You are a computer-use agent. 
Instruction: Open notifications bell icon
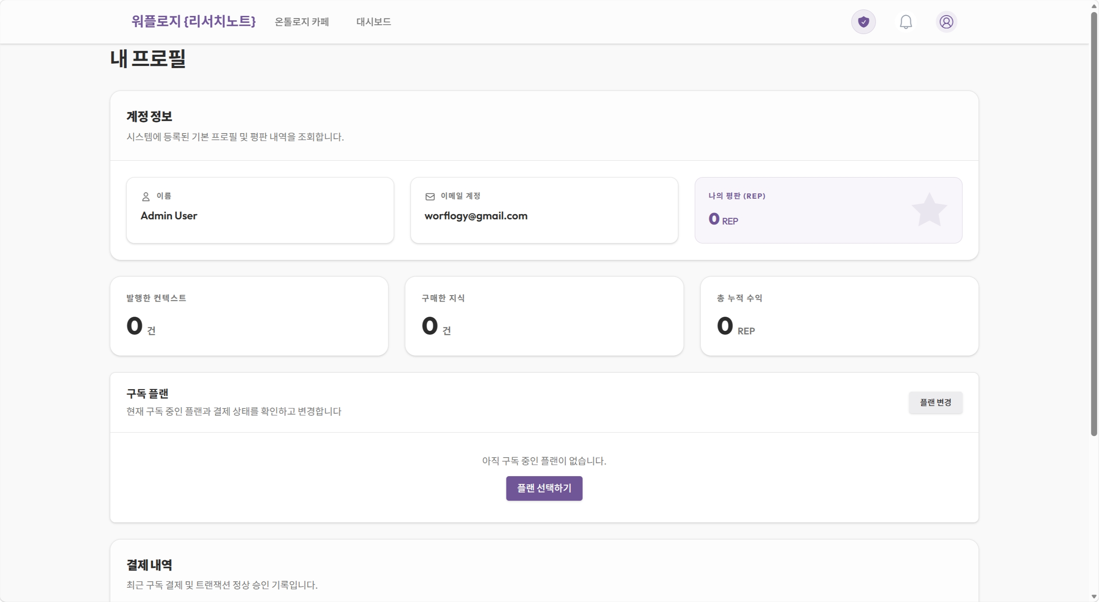click(906, 22)
